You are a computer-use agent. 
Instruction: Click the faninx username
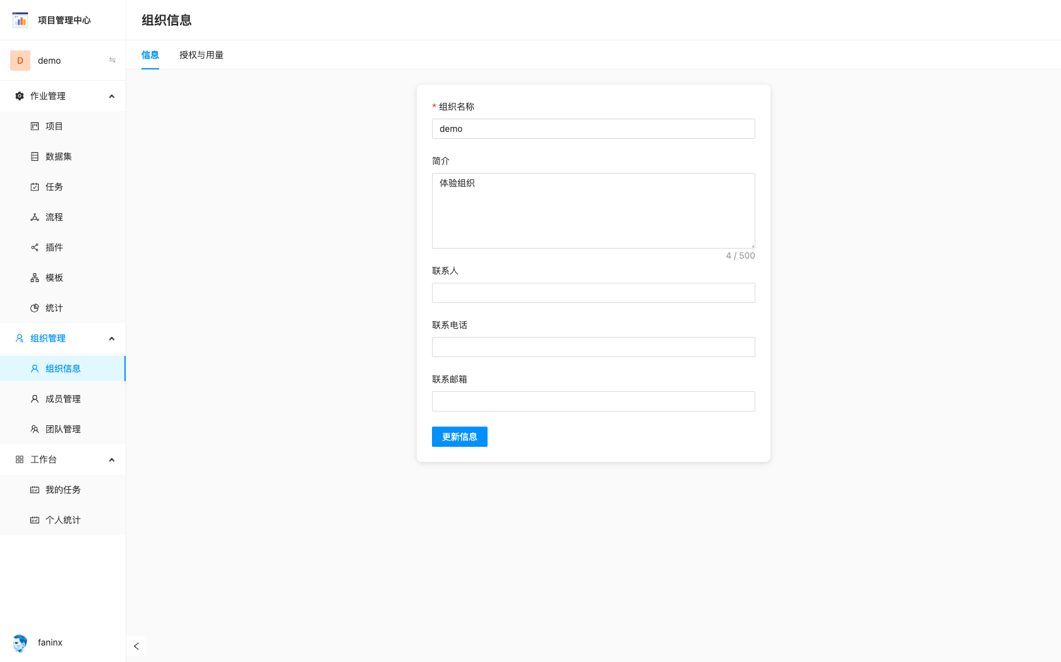(50, 642)
